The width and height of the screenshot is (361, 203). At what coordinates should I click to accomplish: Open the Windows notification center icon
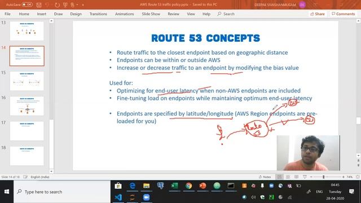pos(351,192)
